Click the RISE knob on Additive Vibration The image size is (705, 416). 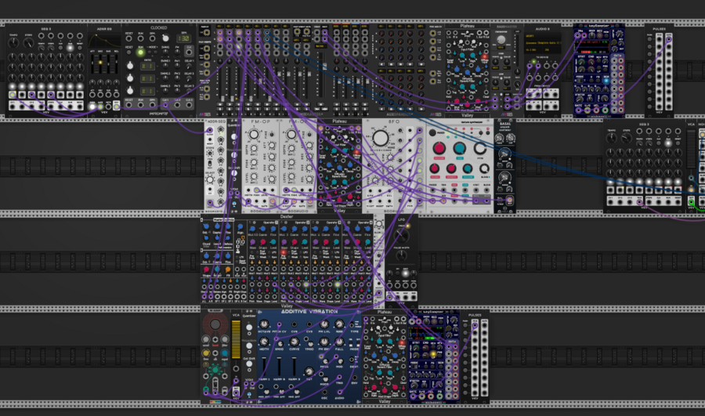pos(339,324)
